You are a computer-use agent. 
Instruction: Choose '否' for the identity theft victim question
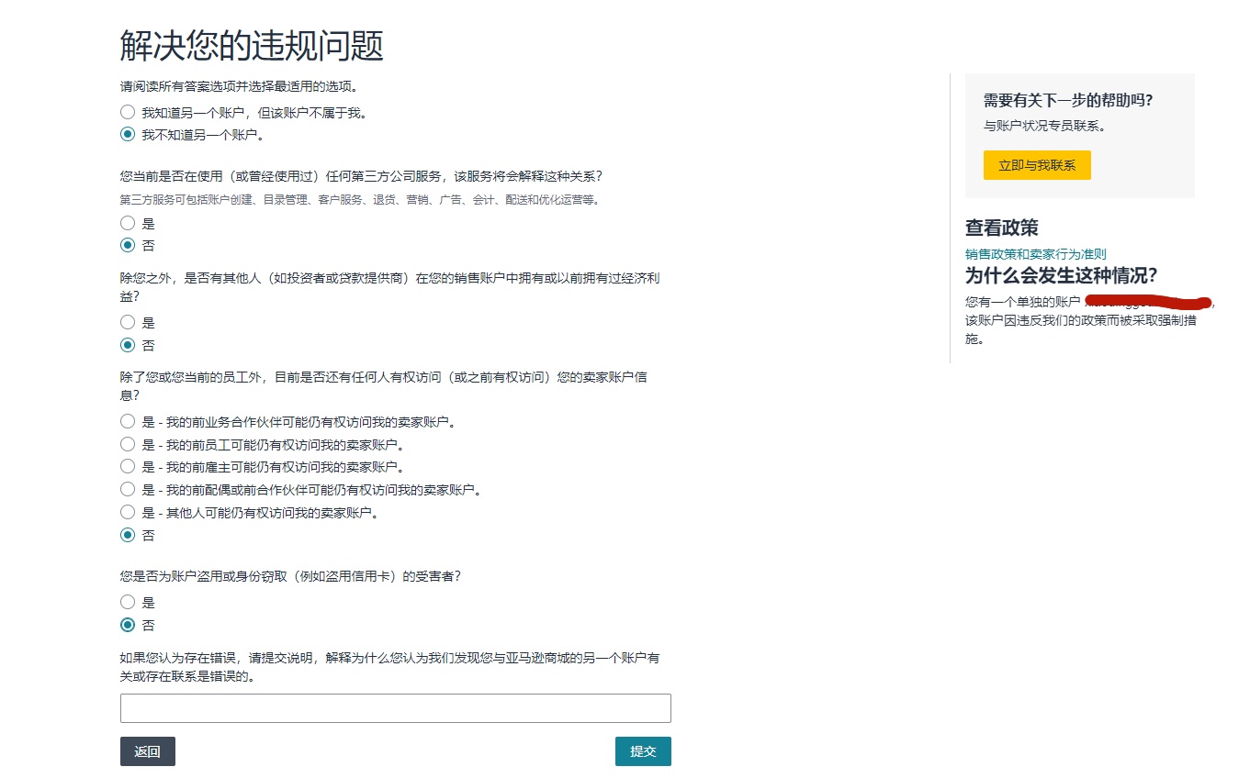pyautogui.click(x=128, y=625)
